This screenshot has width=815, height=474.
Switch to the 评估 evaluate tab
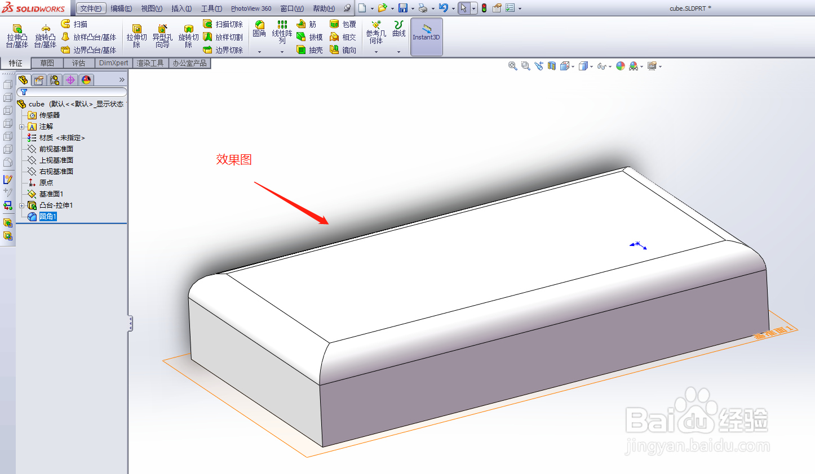coord(79,63)
